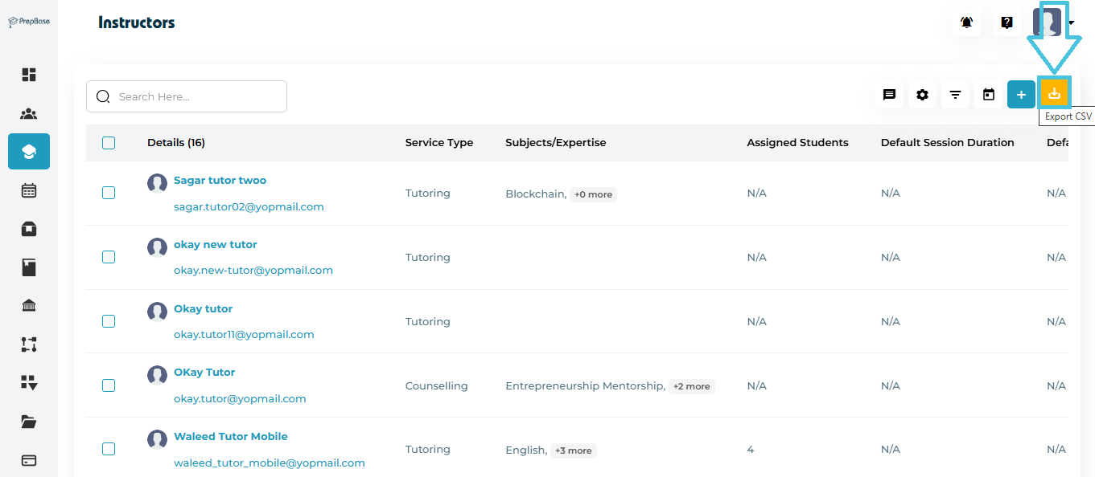Open the notifications bell icon

coord(966,22)
